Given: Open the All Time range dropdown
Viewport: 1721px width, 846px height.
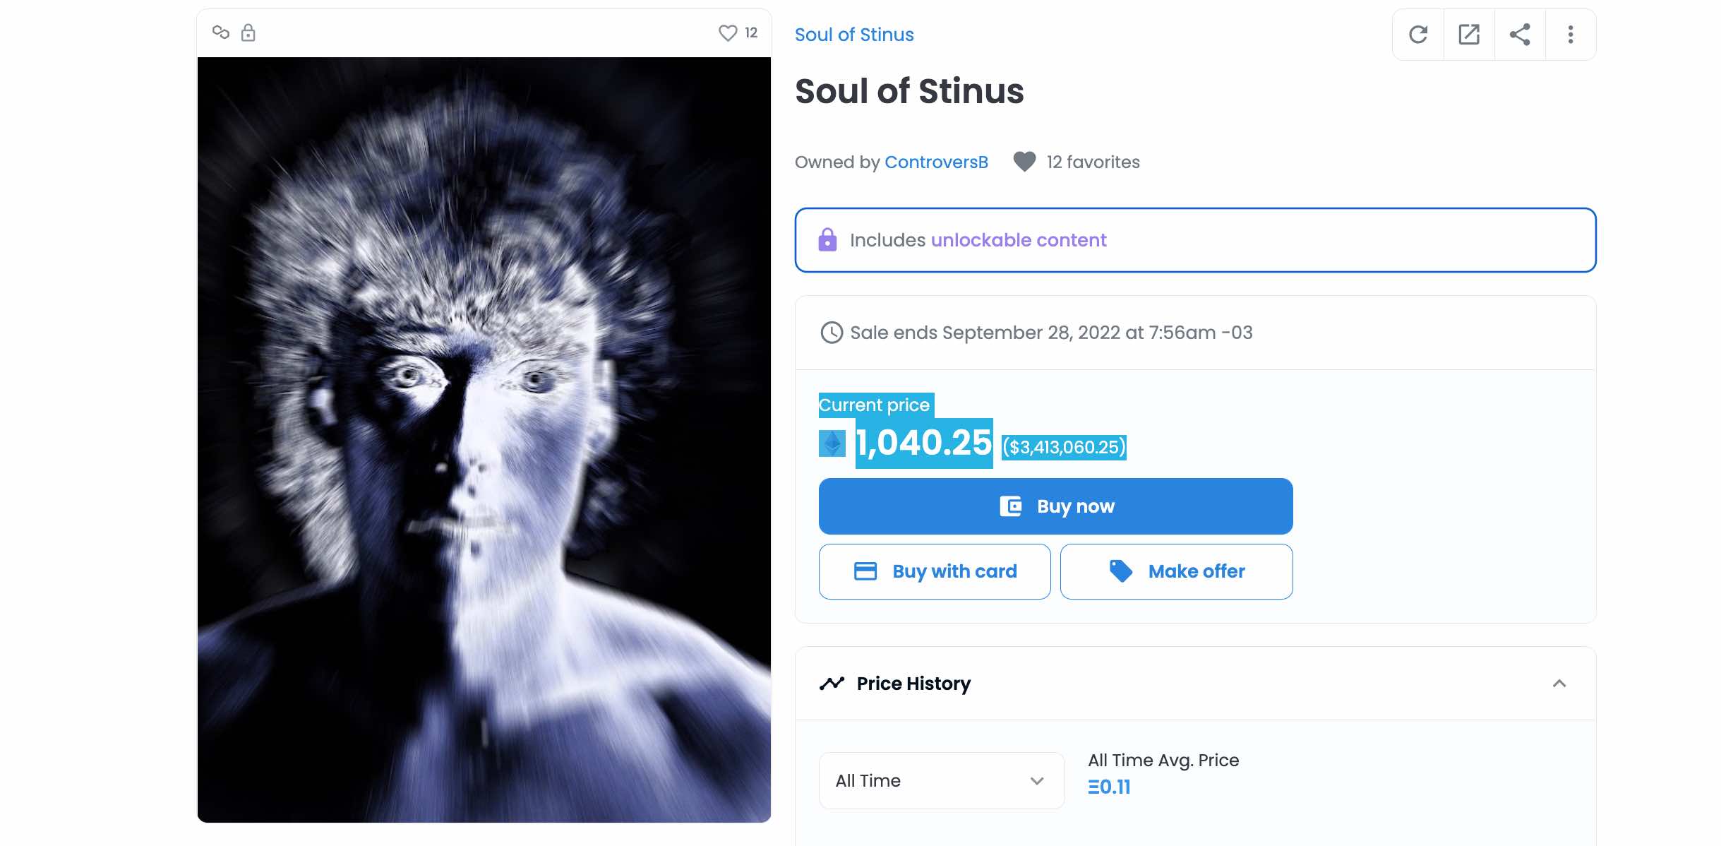Looking at the screenshot, I should 941,780.
